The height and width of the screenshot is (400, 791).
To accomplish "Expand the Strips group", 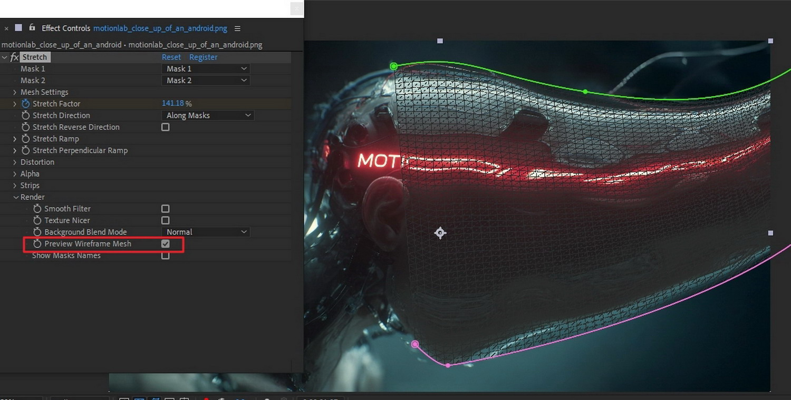I will click(x=15, y=186).
